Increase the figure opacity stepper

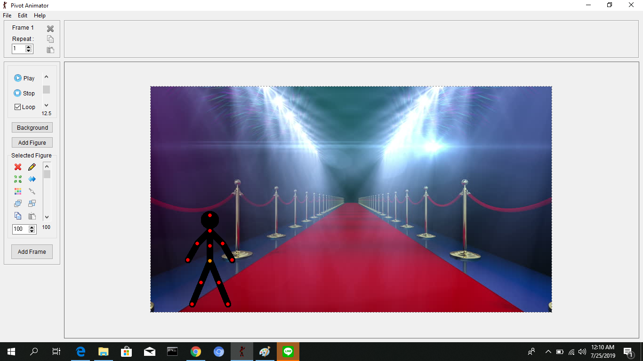click(x=32, y=227)
